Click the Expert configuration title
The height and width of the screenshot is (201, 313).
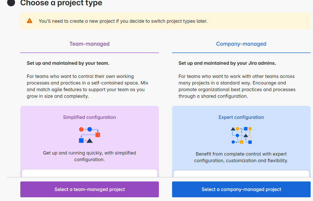click(x=241, y=117)
